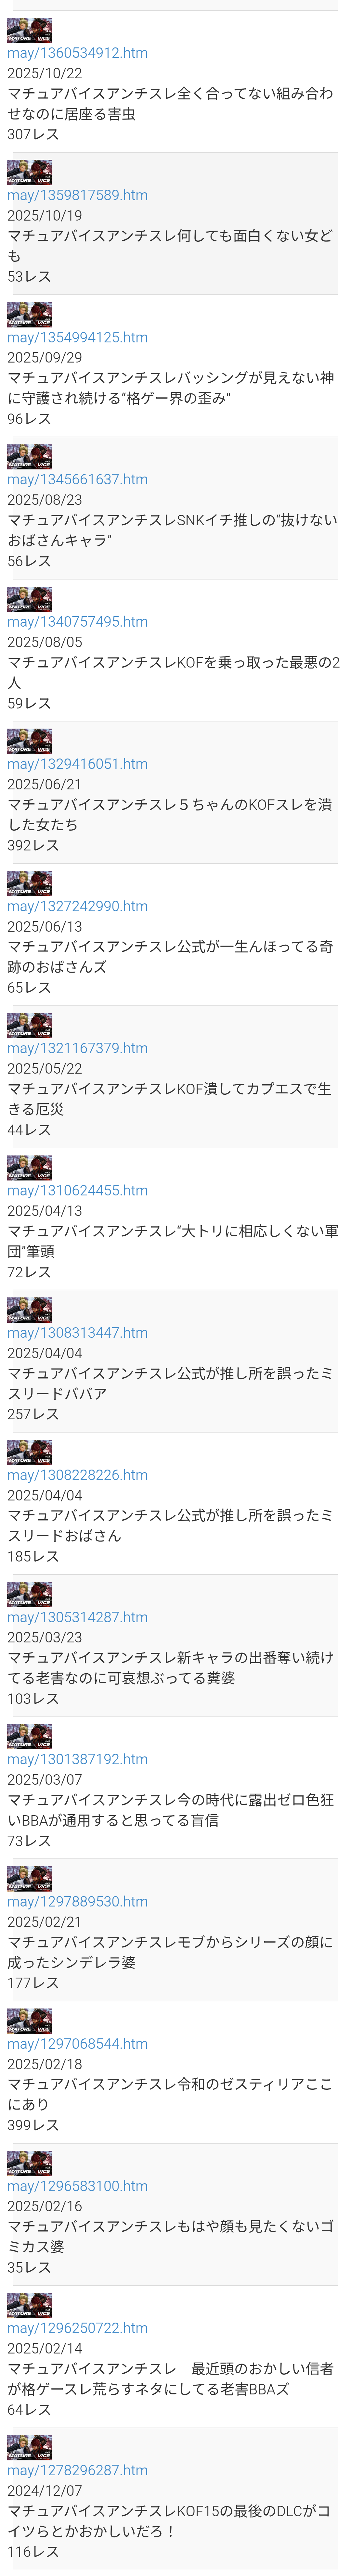The image size is (351, 2576).
Task: Open link may/1327242990.htm
Action: click(x=77, y=905)
